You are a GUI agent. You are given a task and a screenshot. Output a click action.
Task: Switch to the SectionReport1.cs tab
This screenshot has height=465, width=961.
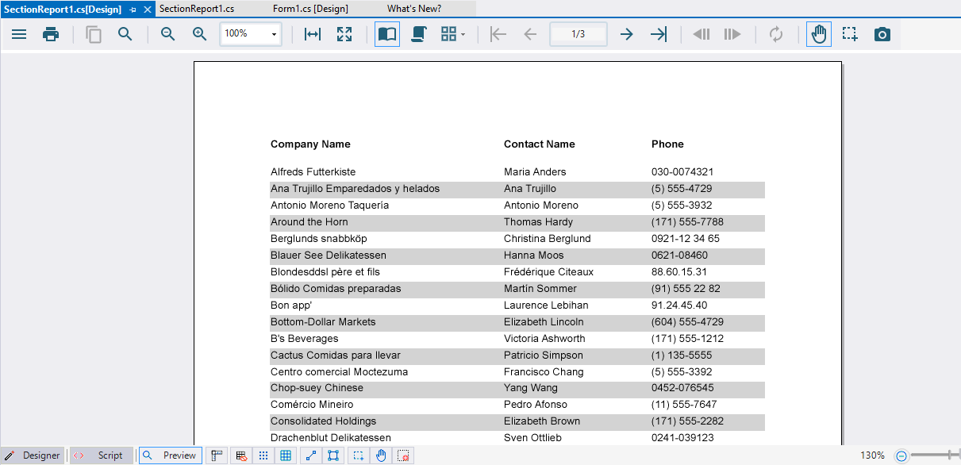point(197,9)
